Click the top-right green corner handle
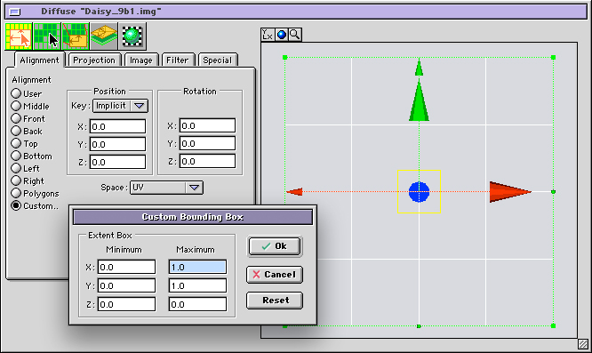The image size is (592, 353). 553,58
